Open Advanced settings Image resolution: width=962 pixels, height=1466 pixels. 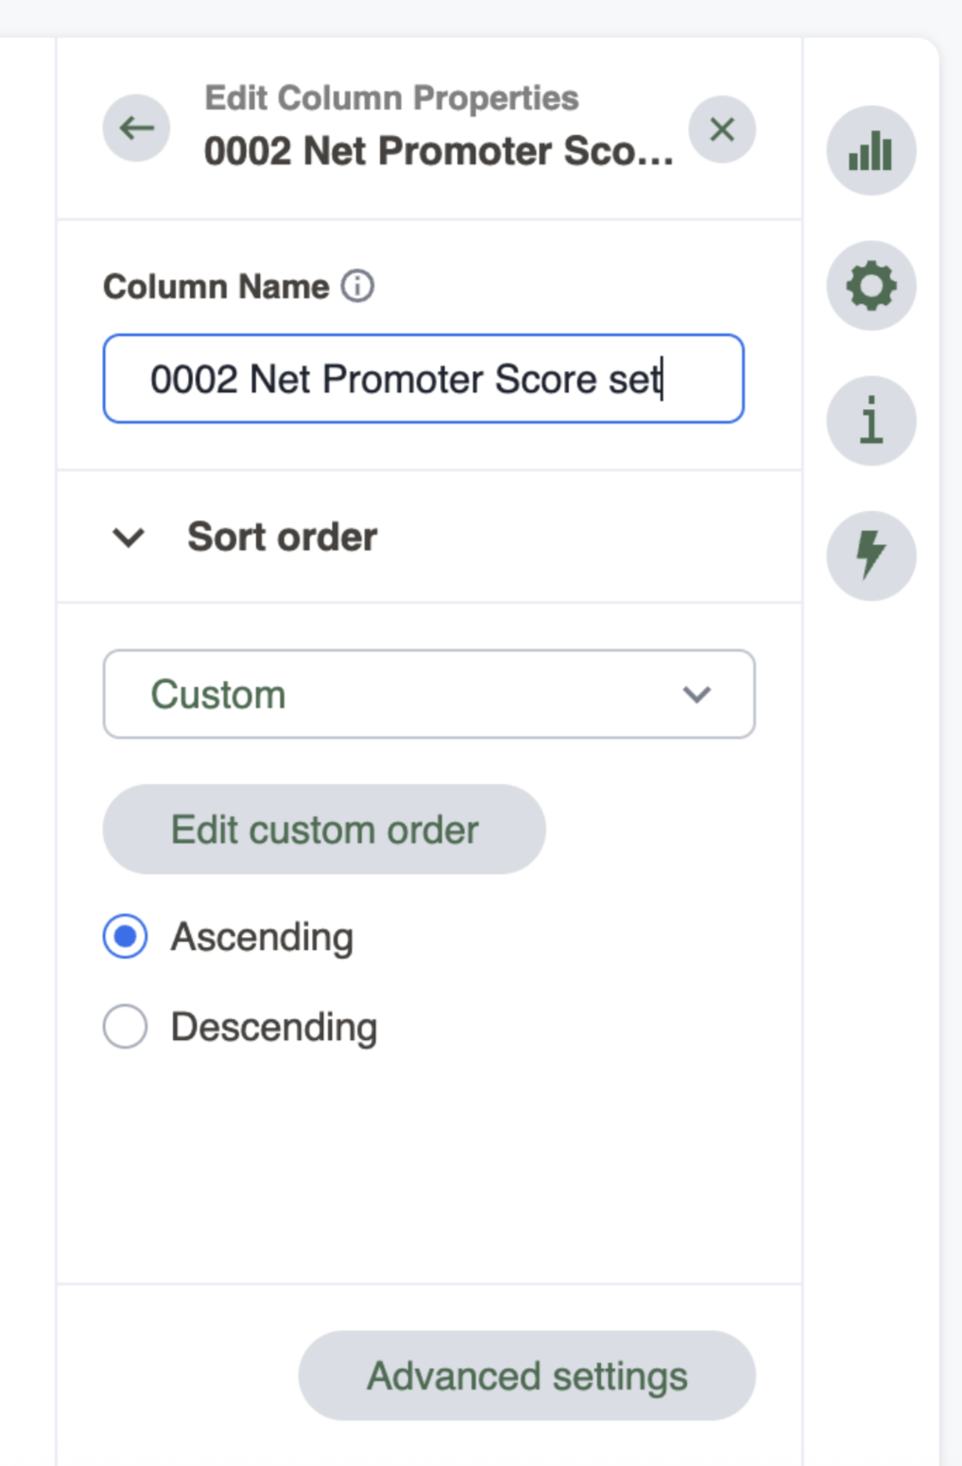pos(526,1375)
